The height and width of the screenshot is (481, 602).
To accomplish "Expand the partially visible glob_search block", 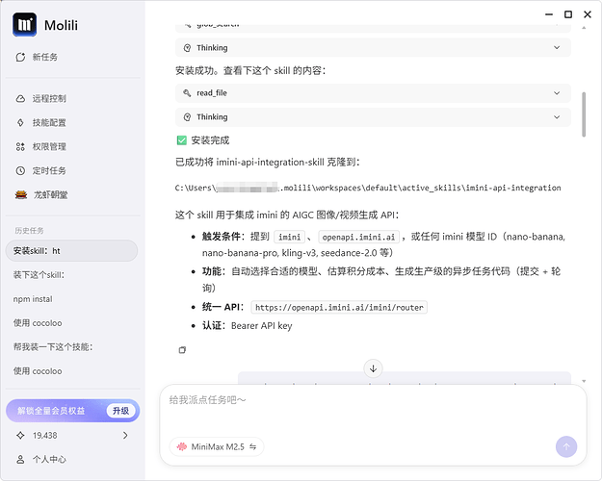I will click(373, 28).
